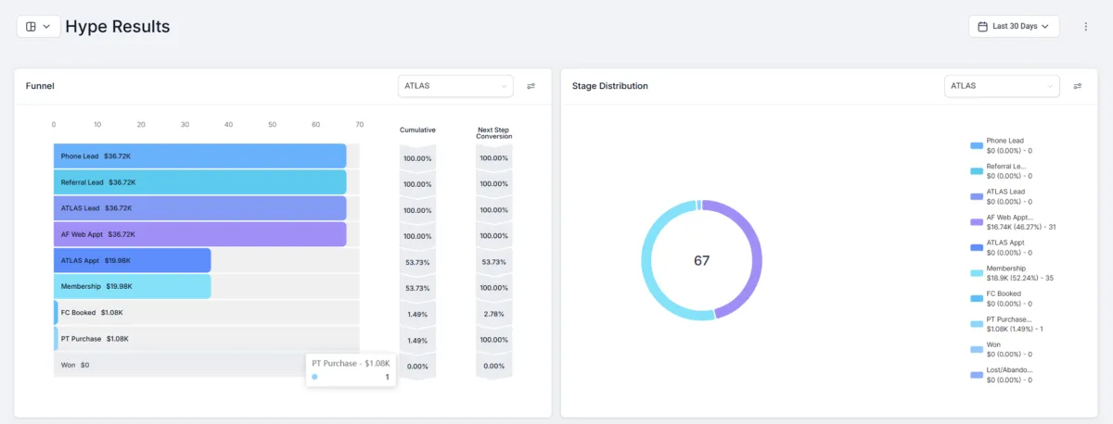Toggle Won legend color swatch
The width and height of the screenshot is (1113, 424).
(x=976, y=349)
